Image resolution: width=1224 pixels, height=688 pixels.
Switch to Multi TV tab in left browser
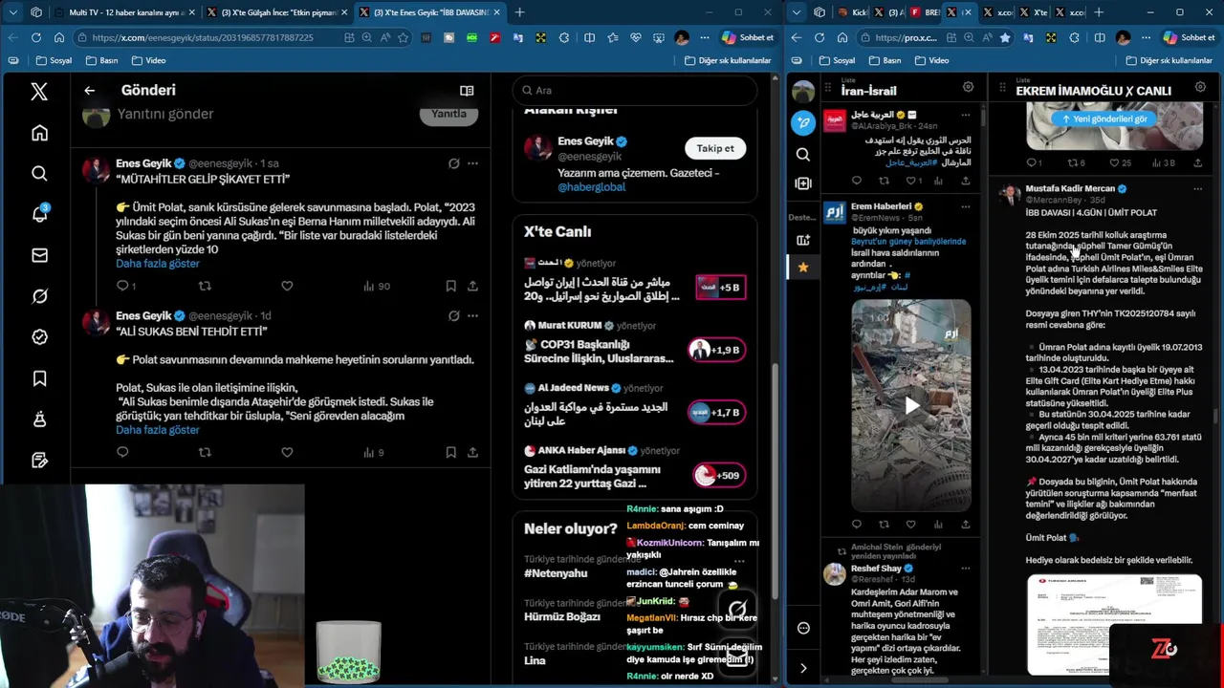tap(124, 12)
